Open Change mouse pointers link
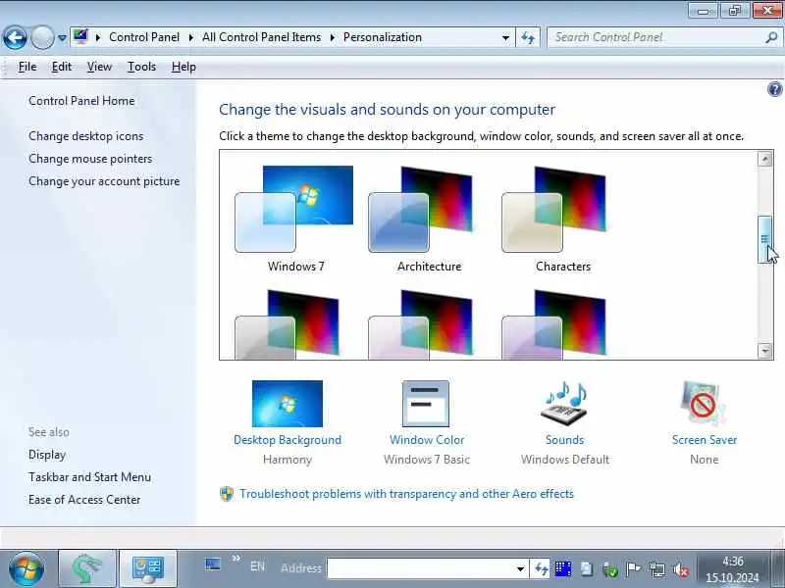Image resolution: width=785 pixels, height=588 pixels. (90, 159)
